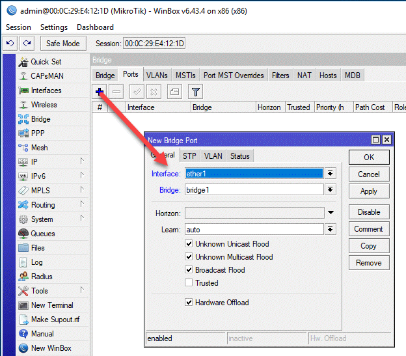The image size is (406, 356).
Task: Open Bridge in sidebar menu
Action: tap(53, 119)
